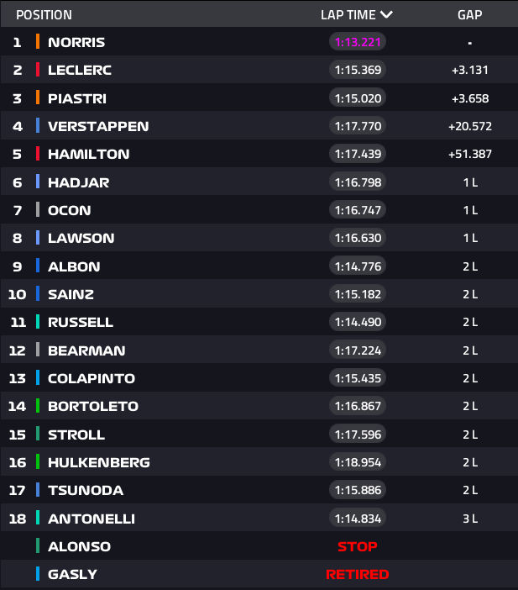Select the RUSSELL row lap time 1:14.490

(358, 322)
